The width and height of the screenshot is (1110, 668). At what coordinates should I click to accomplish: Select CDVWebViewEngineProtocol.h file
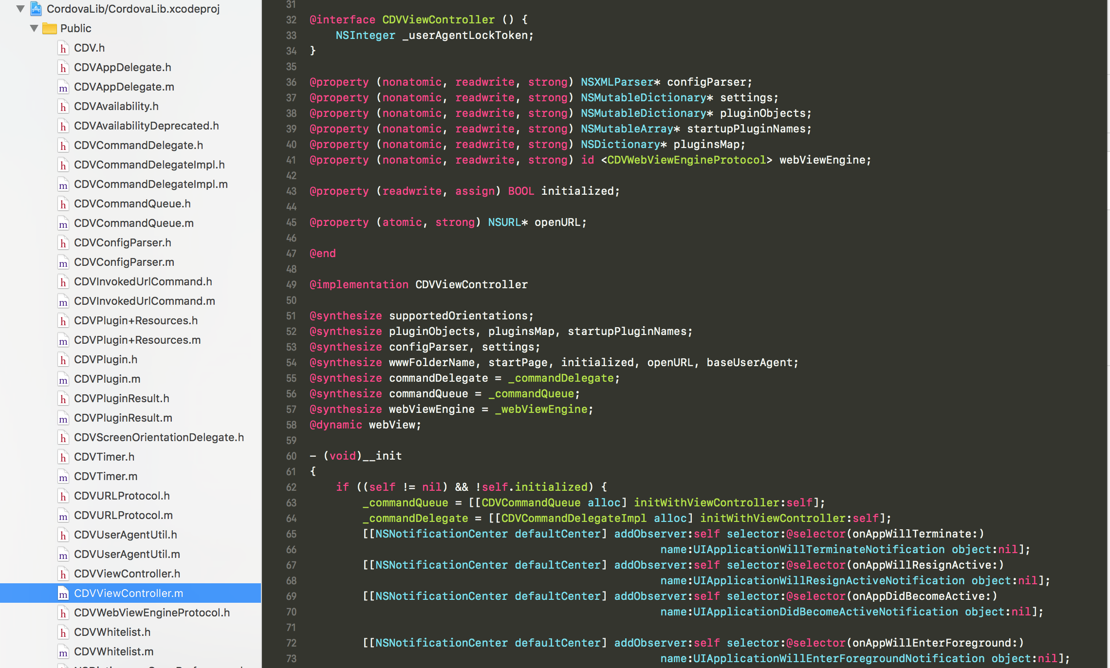click(x=151, y=612)
